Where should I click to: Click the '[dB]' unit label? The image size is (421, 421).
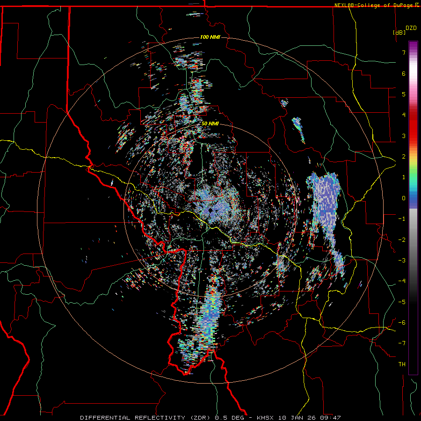[399, 32]
